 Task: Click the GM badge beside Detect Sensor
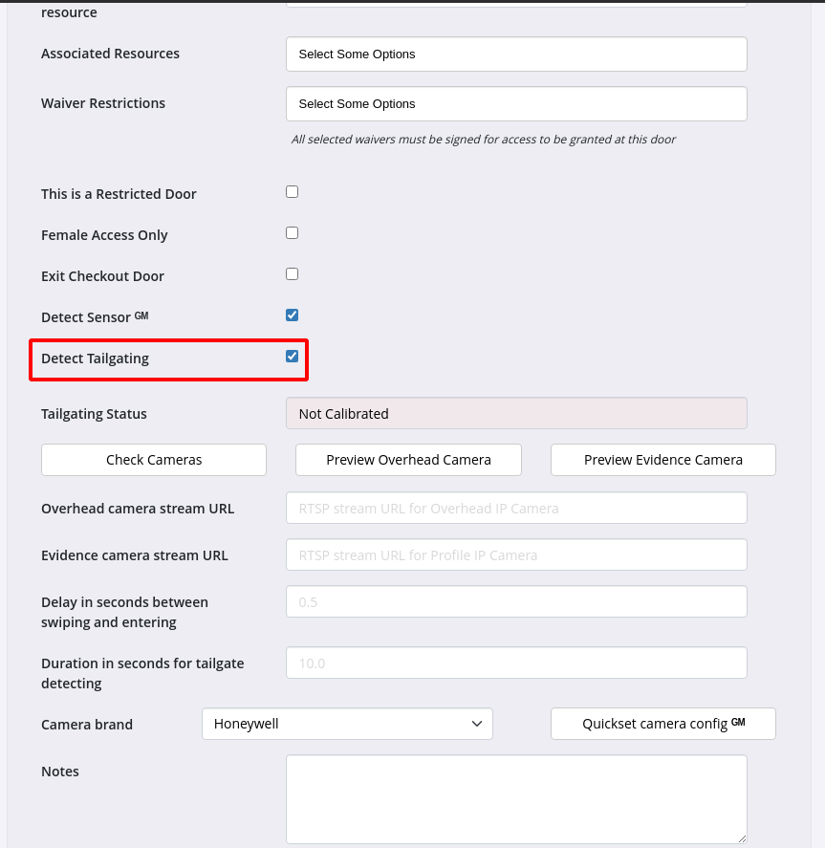[141, 315]
